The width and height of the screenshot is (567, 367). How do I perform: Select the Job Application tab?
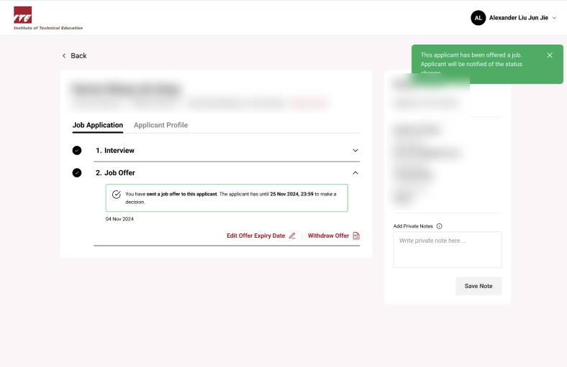(x=98, y=125)
